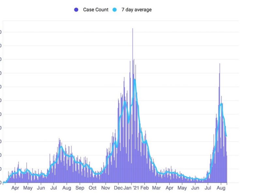Click the May label right after the first Apr
Viewport: 261px width, 196px height.
(x=28, y=188)
